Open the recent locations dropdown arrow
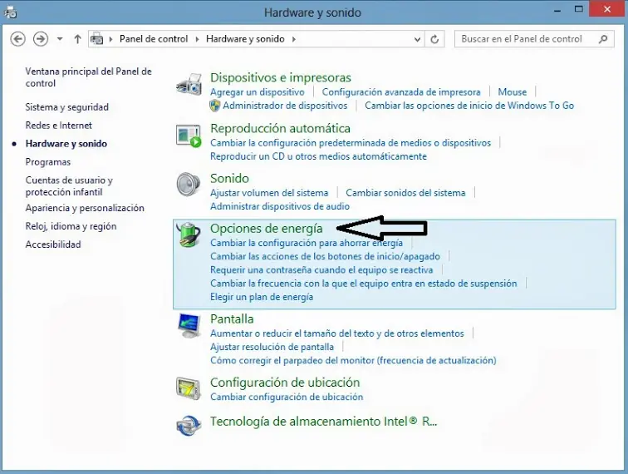628x474 pixels. click(60, 39)
